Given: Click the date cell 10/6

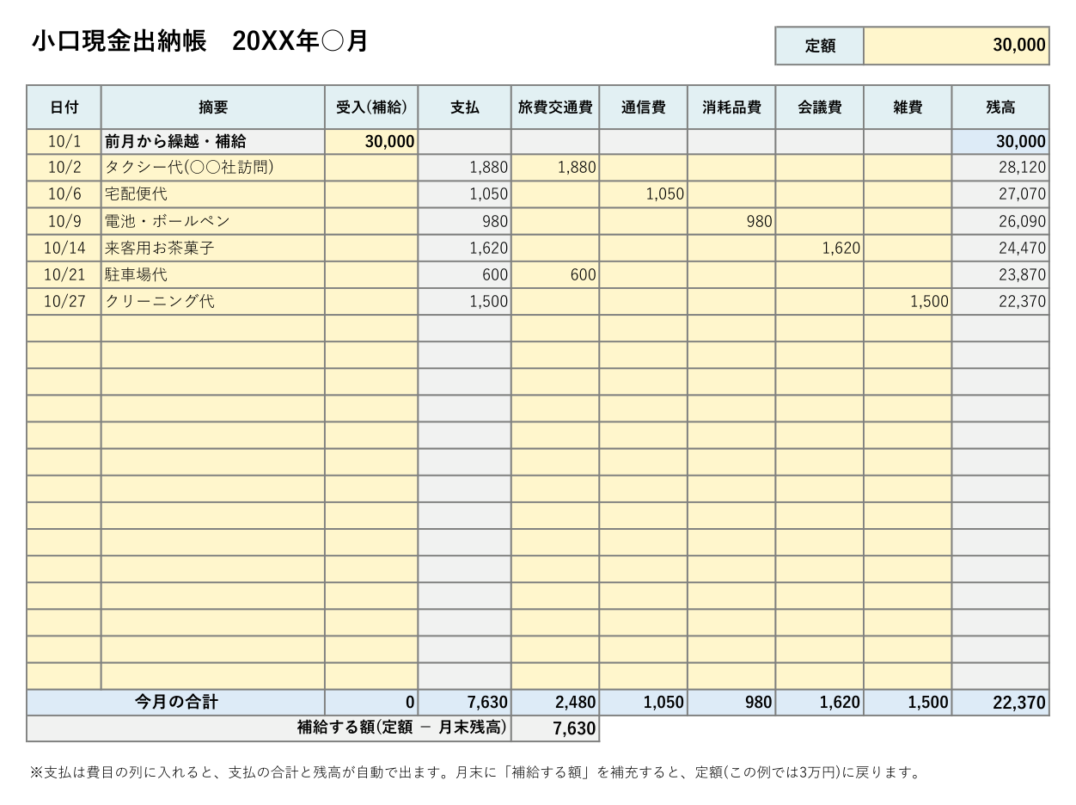Looking at the screenshot, I should pyautogui.click(x=64, y=194).
